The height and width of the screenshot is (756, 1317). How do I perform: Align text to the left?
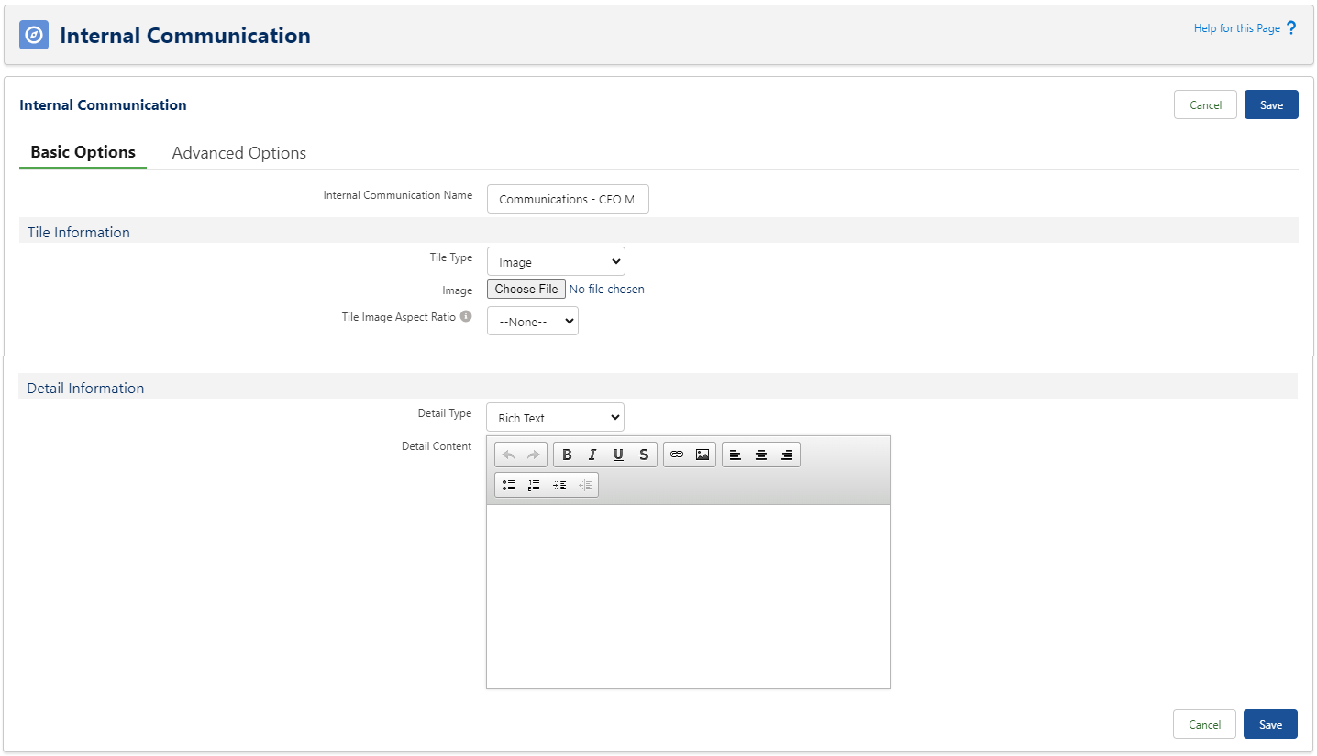point(736,455)
